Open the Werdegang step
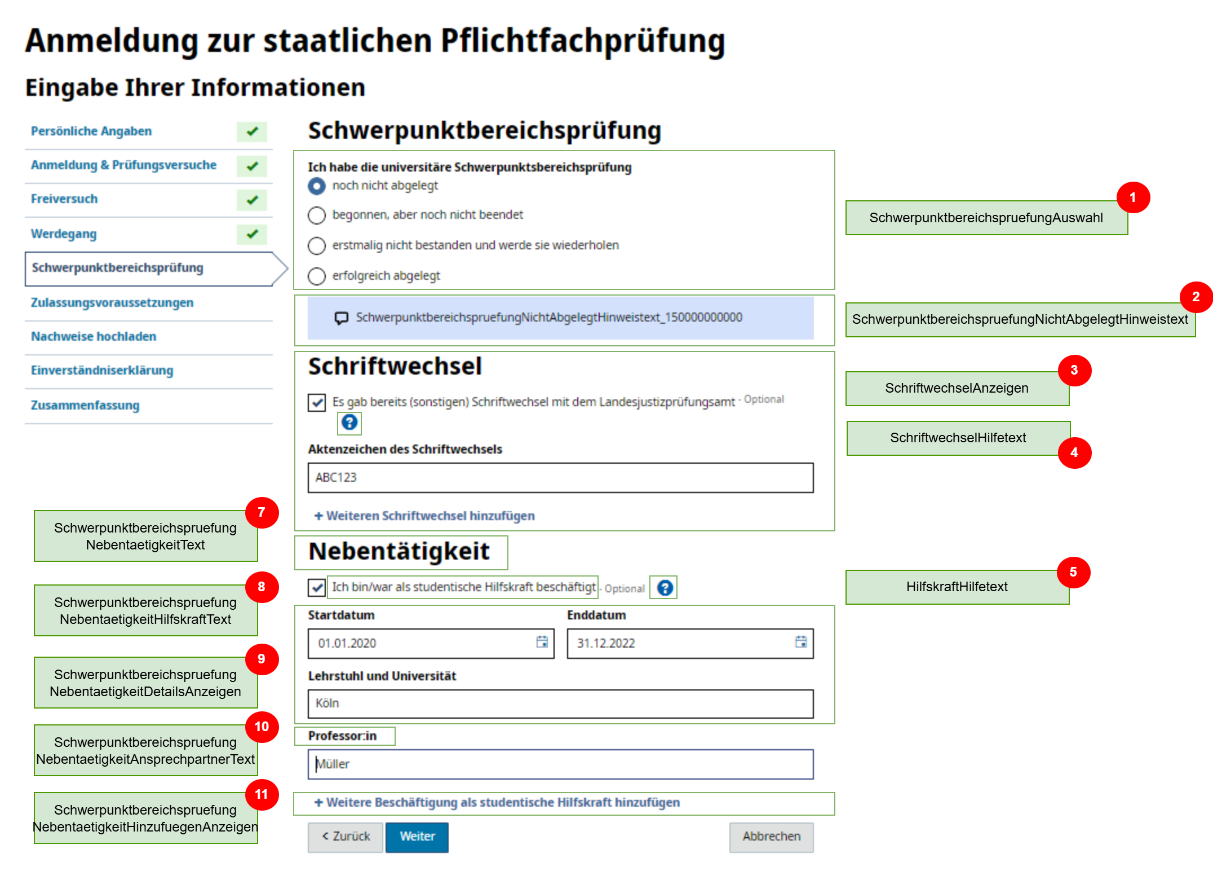This screenshot has height=871, width=1213. 64,234
